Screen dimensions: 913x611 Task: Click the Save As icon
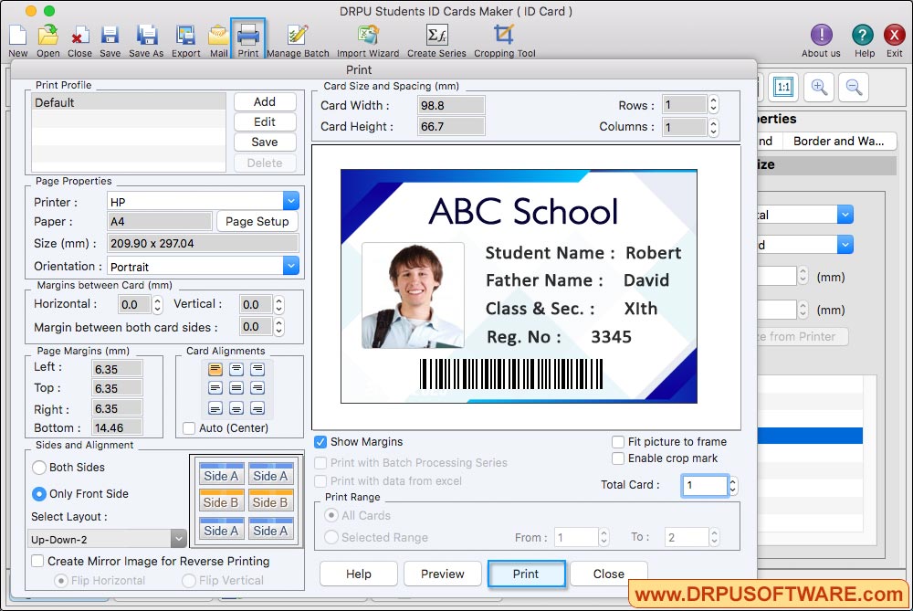(147, 37)
